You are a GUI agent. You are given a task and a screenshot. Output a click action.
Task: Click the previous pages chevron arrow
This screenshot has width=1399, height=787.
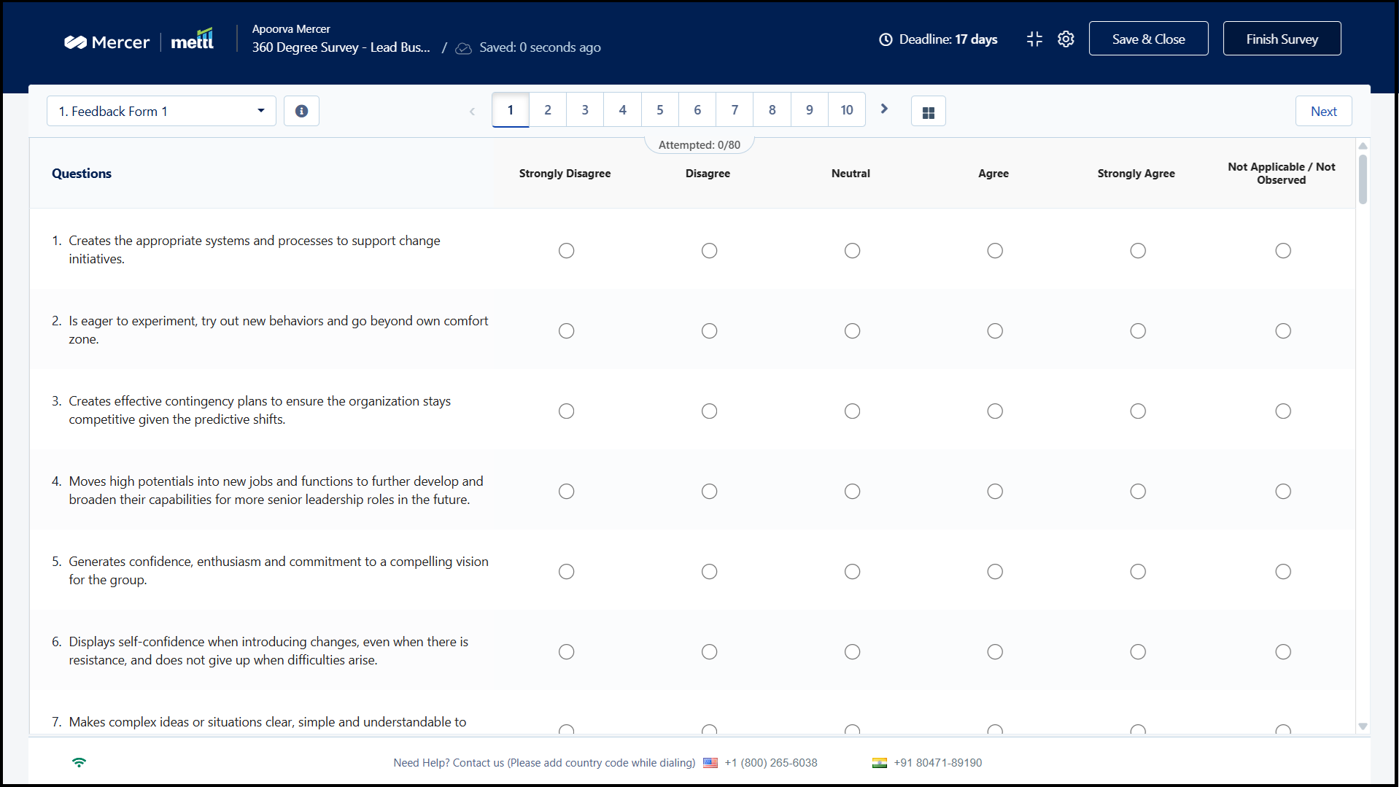472,112
